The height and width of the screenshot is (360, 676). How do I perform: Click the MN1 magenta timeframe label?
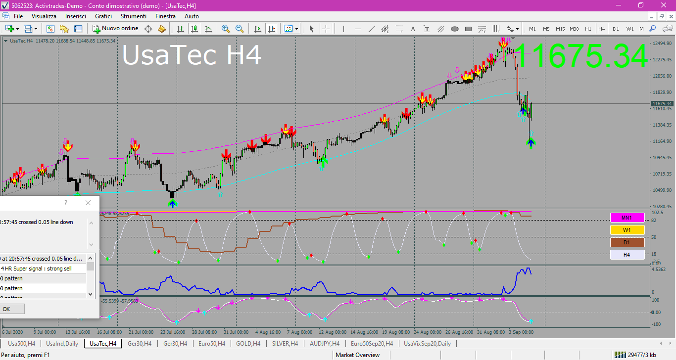coord(627,218)
